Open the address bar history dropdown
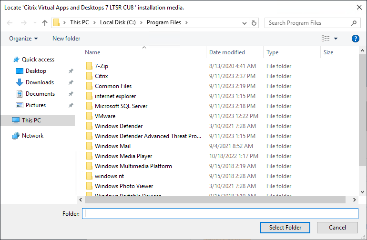This screenshot has height=240, width=367. 245,23
